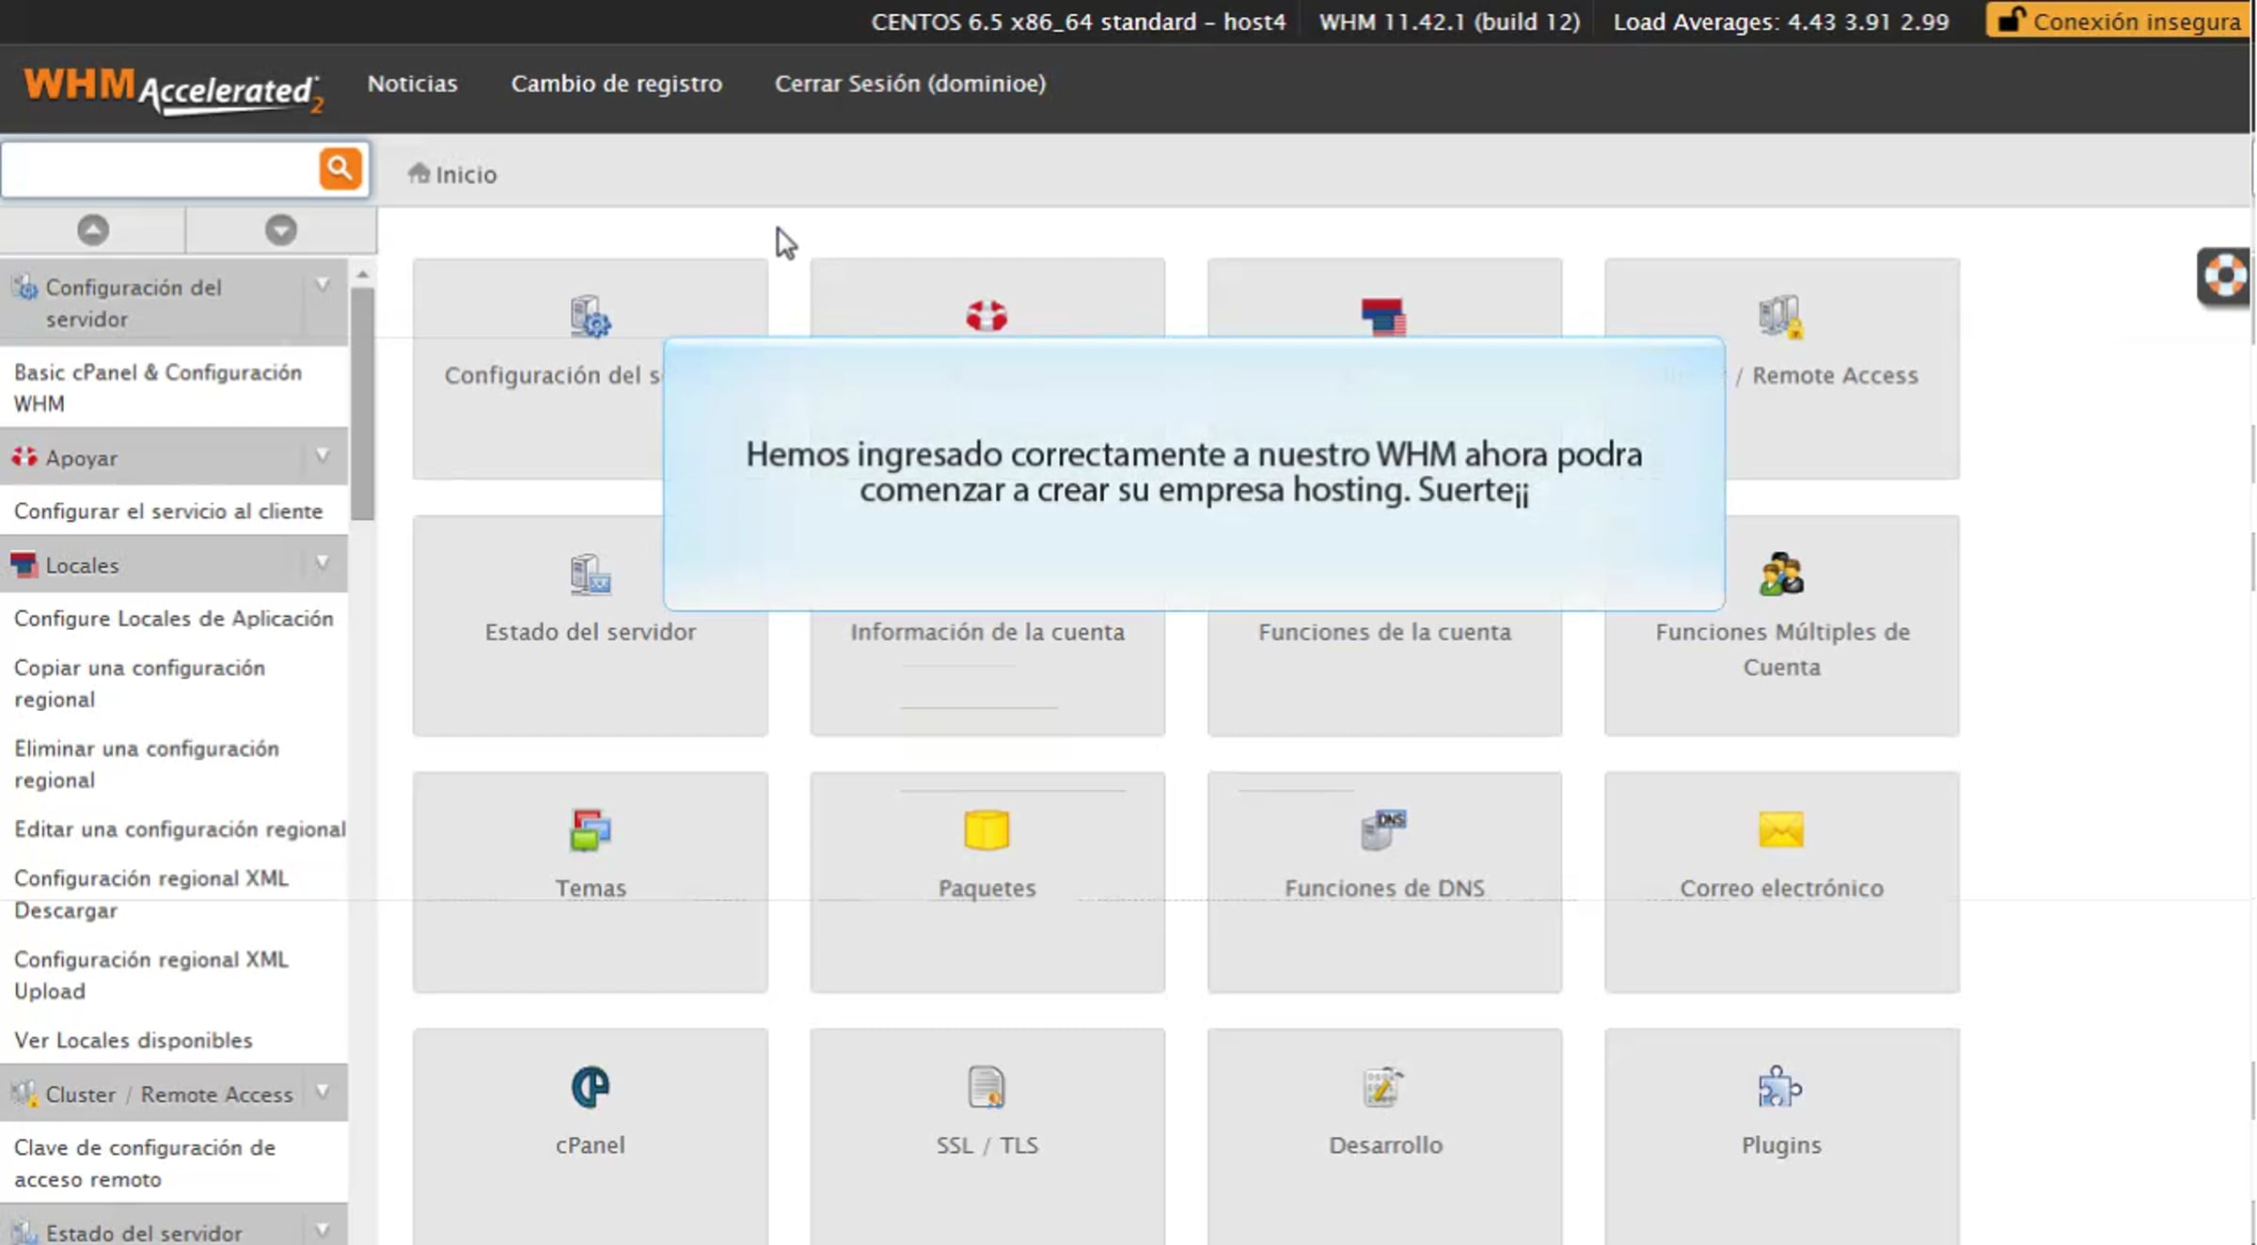Image resolution: width=2257 pixels, height=1245 pixels.
Task: Open Configuración regional XML Descargar
Action: pyautogui.click(x=150, y=893)
